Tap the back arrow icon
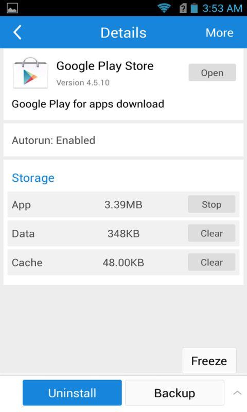This screenshot has width=247, height=412. [x=17, y=32]
